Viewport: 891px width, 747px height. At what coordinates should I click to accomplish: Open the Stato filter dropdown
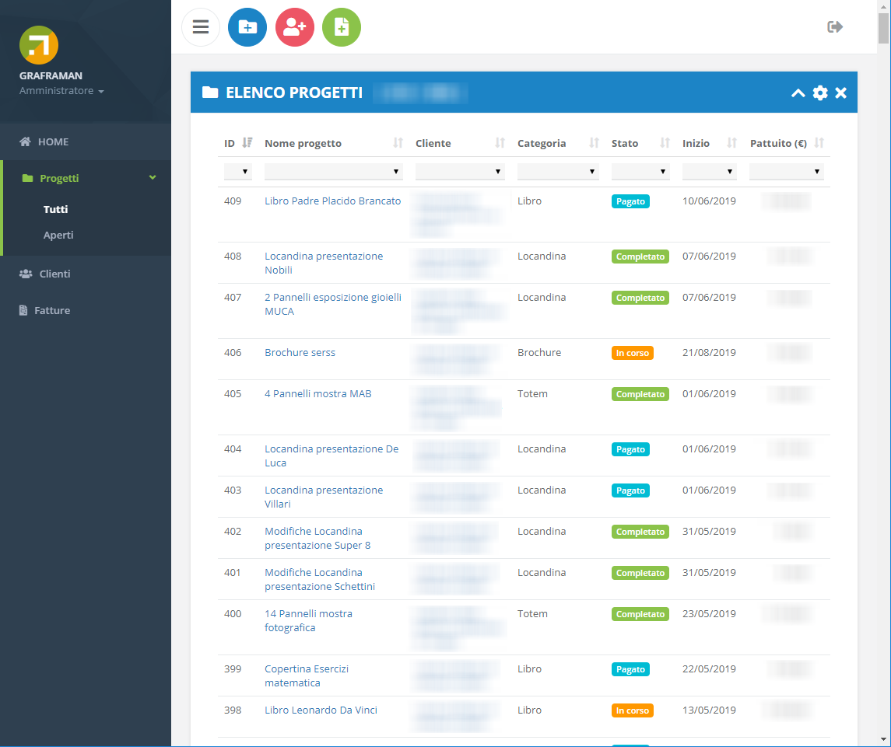(640, 172)
